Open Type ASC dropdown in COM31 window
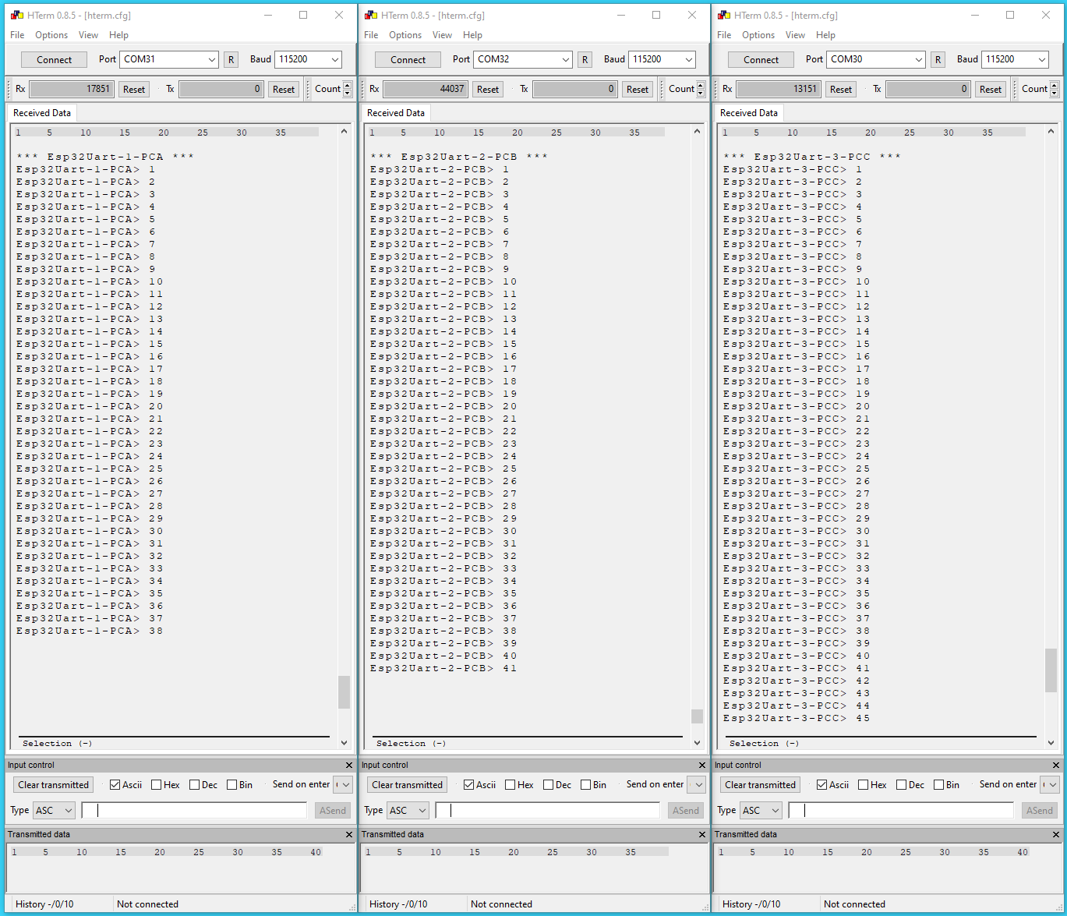 click(x=54, y=811)
